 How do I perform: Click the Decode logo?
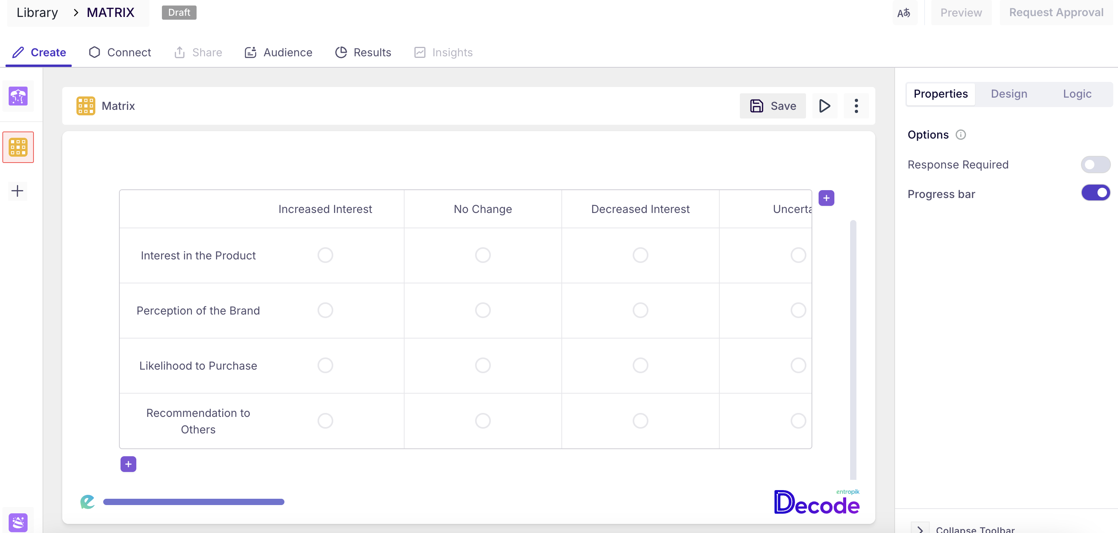coord(816,502)
